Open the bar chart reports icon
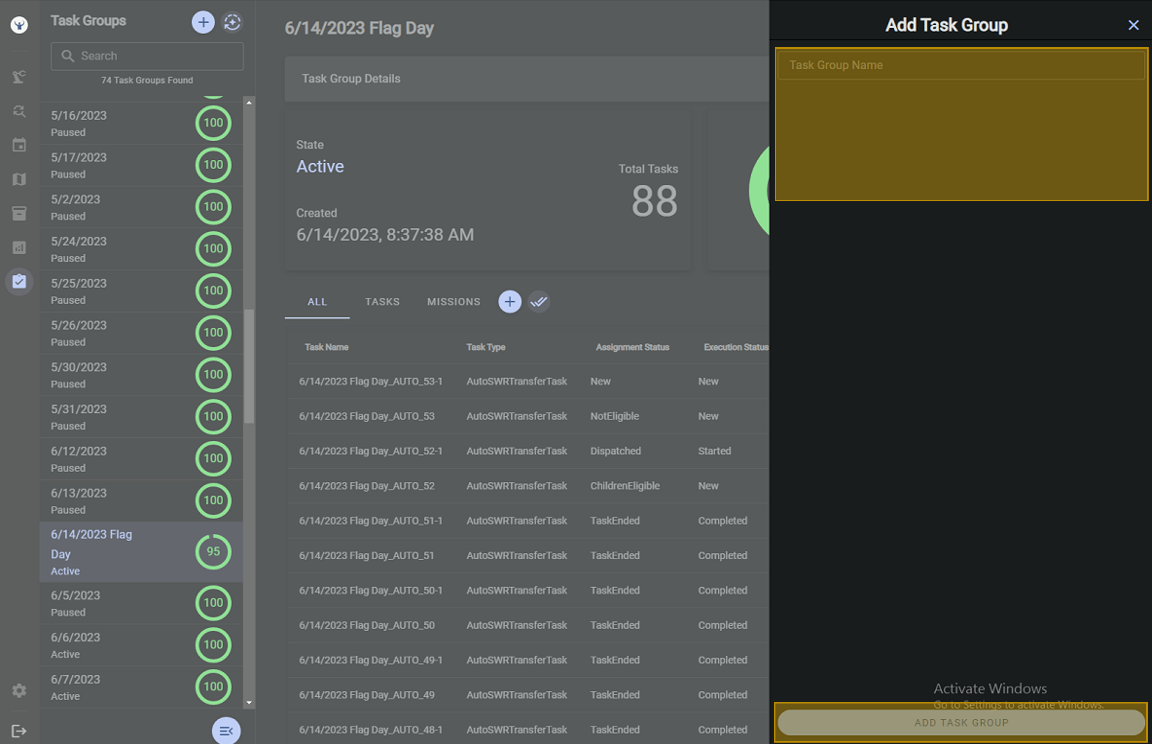 click(19, 247)
